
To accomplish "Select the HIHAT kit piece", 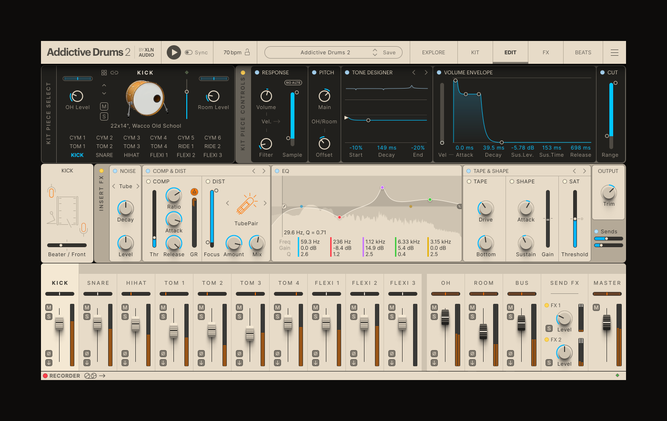I will pyautogui.click(x=131, y=155).
